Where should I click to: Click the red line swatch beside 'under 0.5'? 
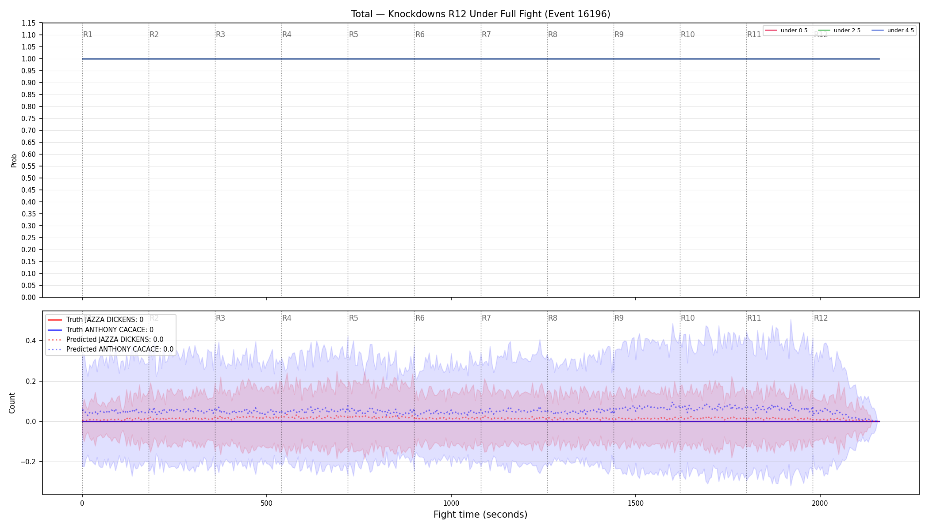(x=771, y=30)
